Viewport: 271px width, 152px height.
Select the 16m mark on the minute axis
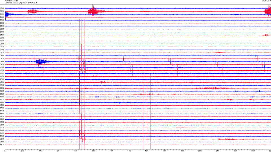147,151
